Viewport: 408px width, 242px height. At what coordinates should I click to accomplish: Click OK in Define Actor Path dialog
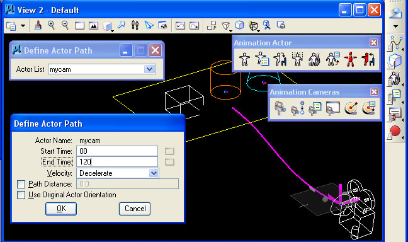coord(61,209)
